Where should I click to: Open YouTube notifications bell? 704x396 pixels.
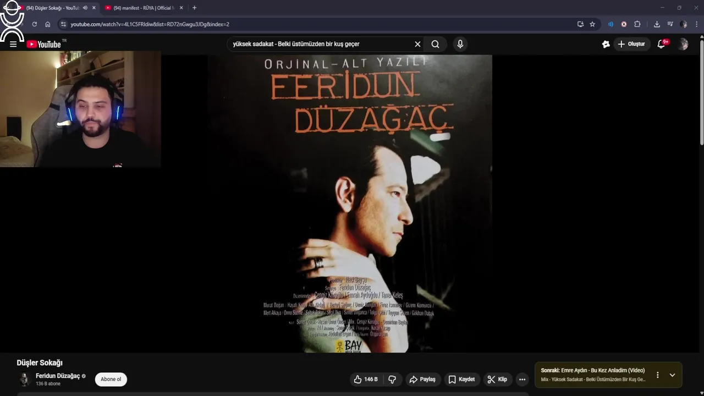(662, 44)
